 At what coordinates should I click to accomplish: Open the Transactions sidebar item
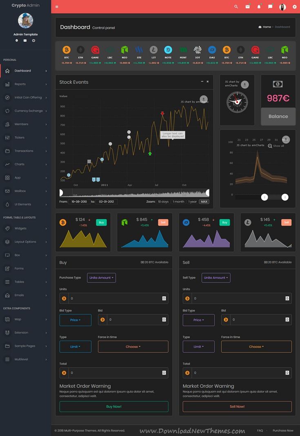click(x=26, y=151)
